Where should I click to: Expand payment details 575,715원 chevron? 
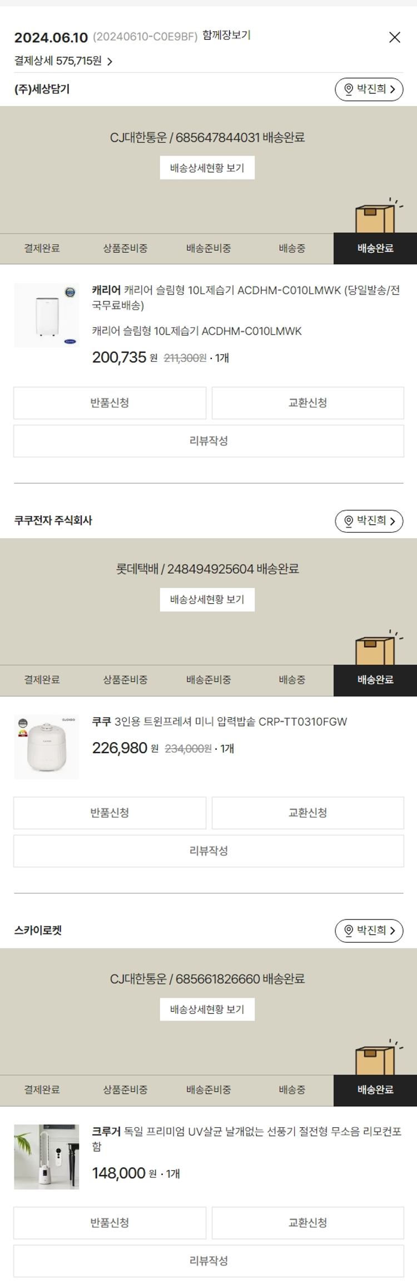110,62
